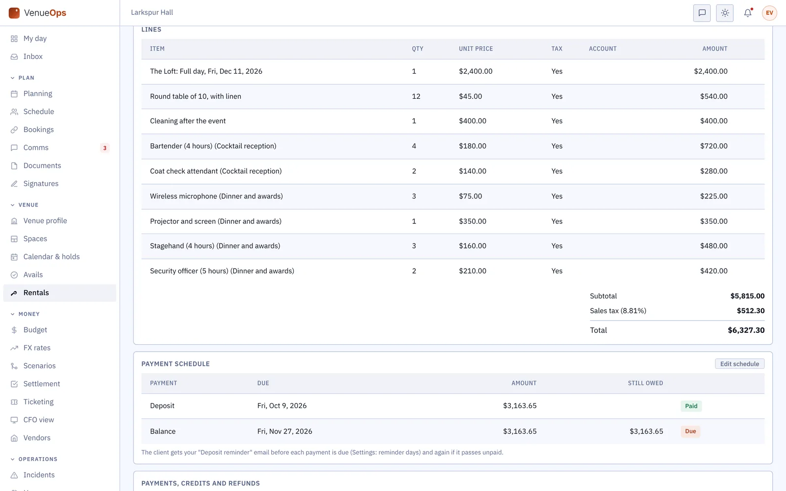The height and width of the screenshot is (491, 786).
Task: Collapse the MONEY section
Action: 25,314
